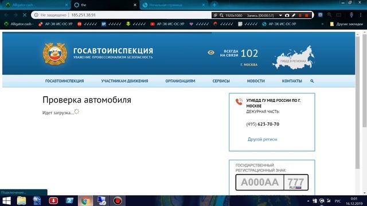Viewport: 367px width, 206px height.
Task: Click the recorder pencil draw icon
Action: click(x=294, y=15)
